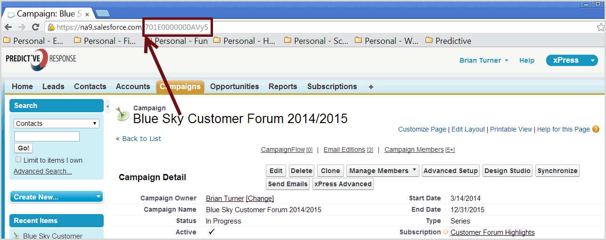Go to the Reports tab
Image resolution: width=606 pixels, height=240 pixels.
283,87
